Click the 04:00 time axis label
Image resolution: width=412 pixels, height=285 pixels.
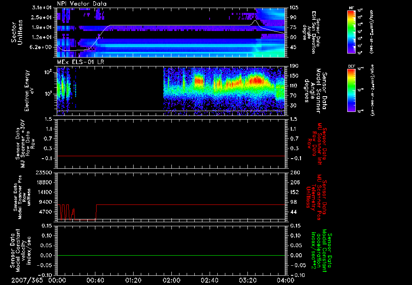(286, 280)
